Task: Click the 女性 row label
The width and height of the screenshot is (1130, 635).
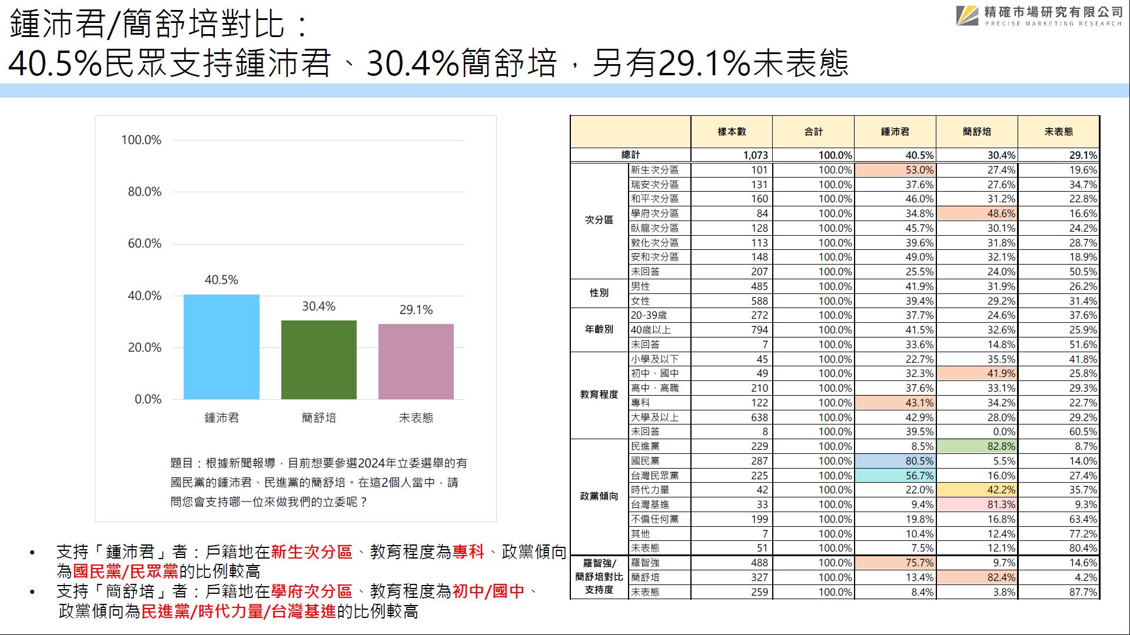Action: [x=640, y=300]
